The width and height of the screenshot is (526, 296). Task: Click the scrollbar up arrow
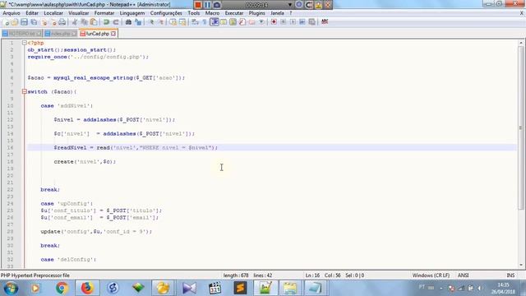(520, 43)
